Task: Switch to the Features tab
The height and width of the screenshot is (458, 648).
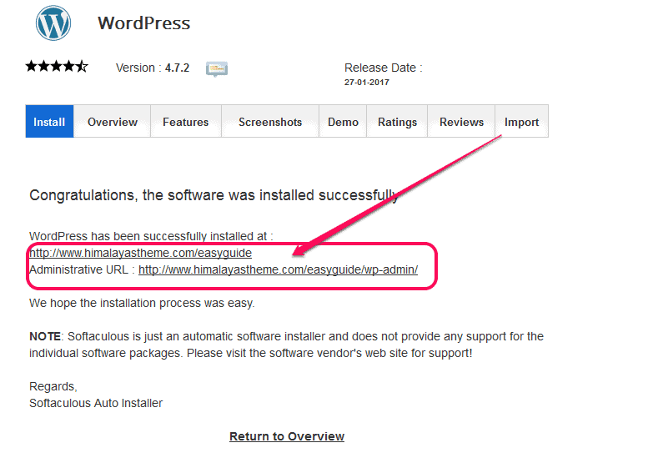Action: click(185, 122)
